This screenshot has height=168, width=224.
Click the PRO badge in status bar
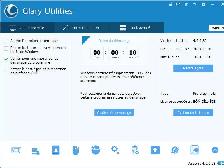tap(221, 163)
